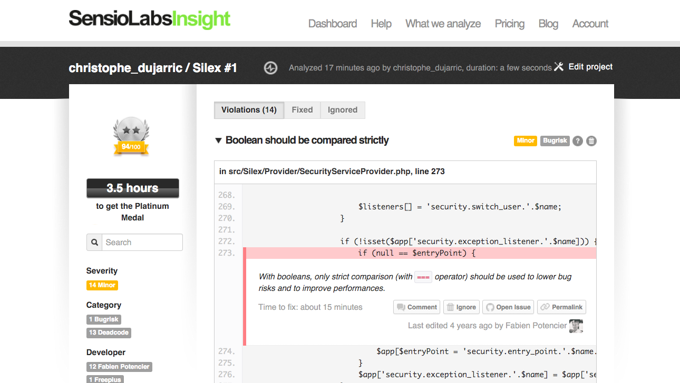Click the silver medal badge 94/100
The height and width of the screenshot is (383, 680).
pyautogui.click(x=131, y=136)
